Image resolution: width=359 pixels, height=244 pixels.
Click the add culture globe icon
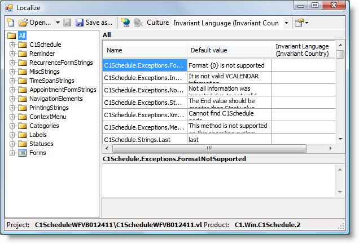[x=125, y=23]
